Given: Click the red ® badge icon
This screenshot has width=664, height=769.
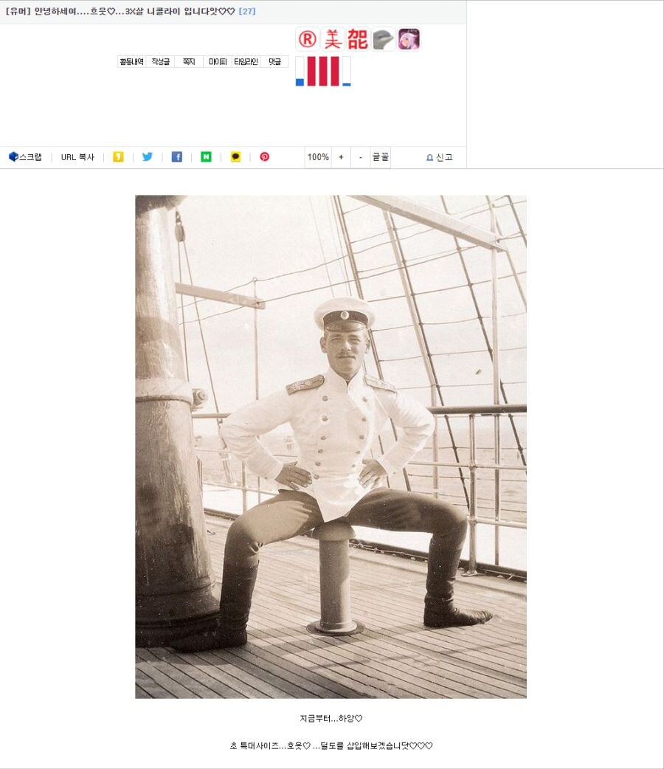Looking at the screenshot, I should click(x=307, y=39).
